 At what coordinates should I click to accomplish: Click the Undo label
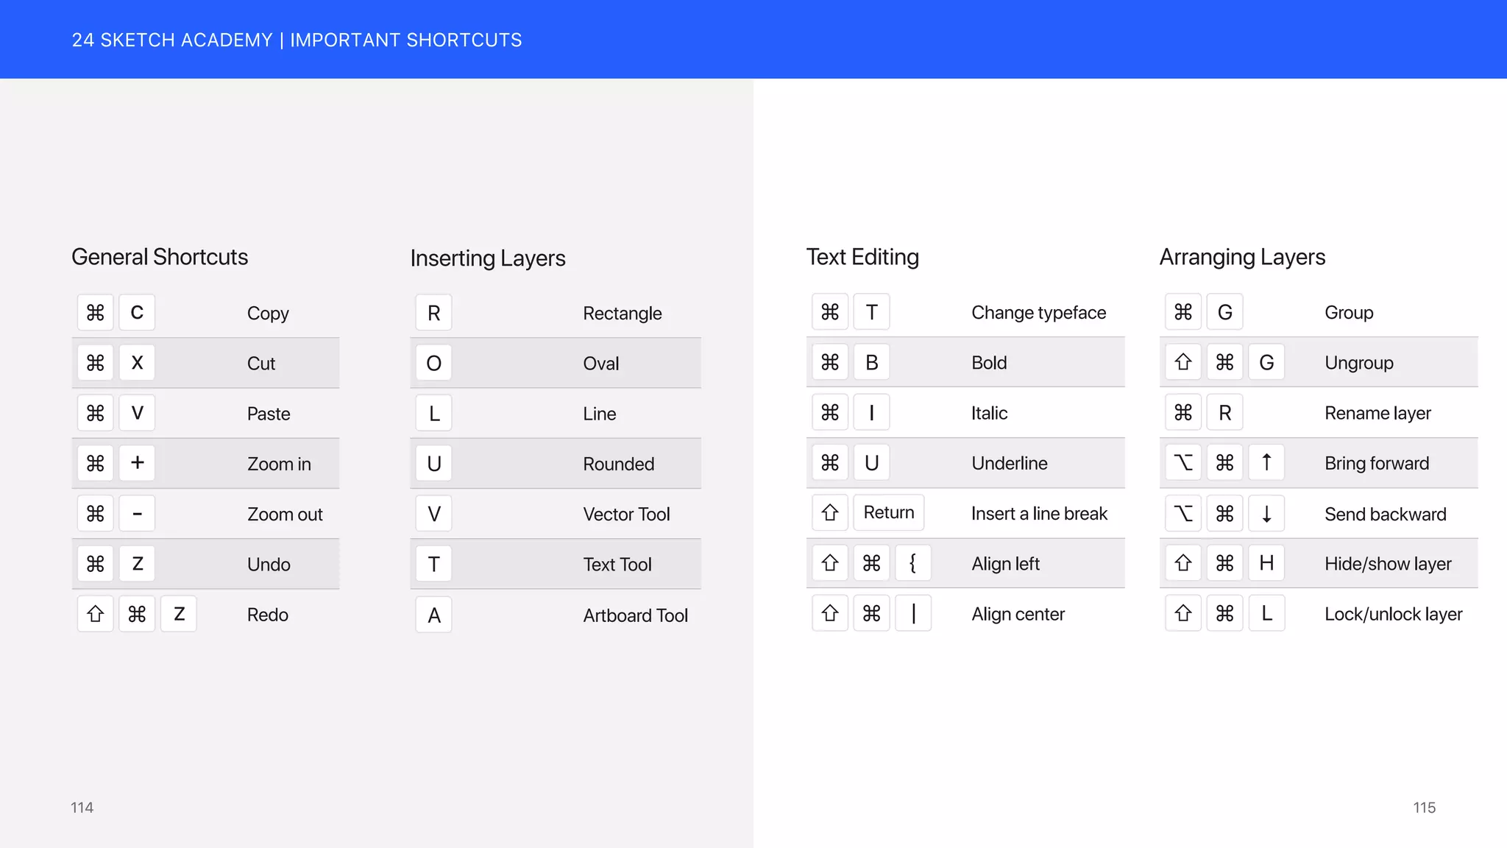tap(269, 565)
